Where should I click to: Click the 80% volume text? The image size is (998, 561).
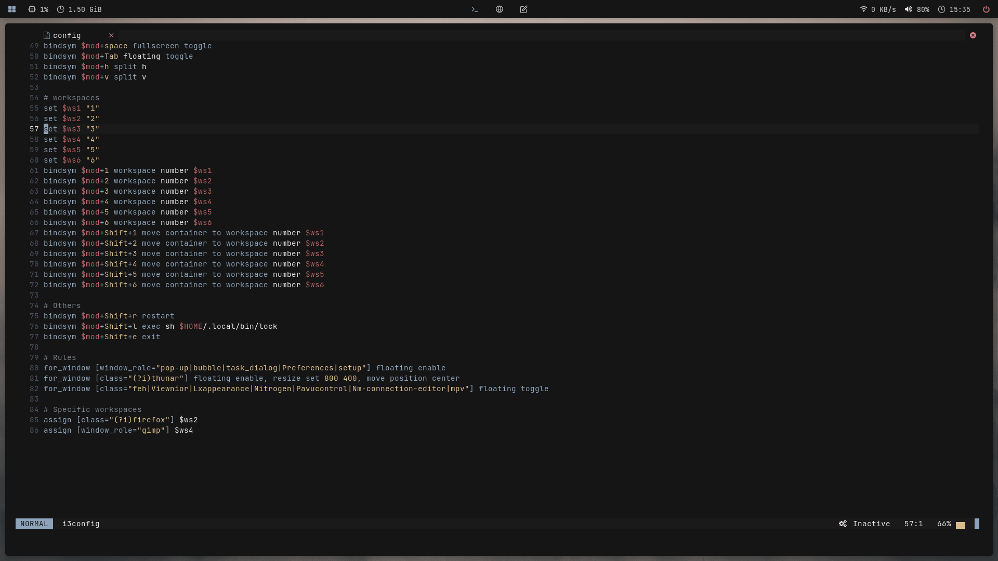click(x=923, y=9)
